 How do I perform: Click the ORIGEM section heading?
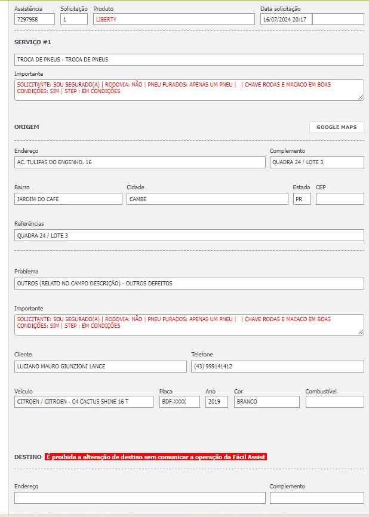point(26,127)
